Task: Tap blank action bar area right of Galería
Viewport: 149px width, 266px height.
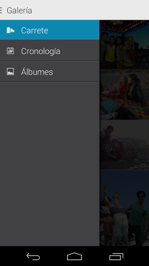Action: coord(90,10)
